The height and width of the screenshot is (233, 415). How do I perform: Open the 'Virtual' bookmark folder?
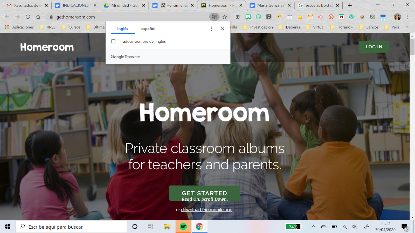tap(315, 27)
